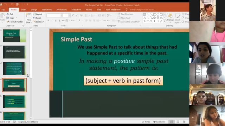Select the Text Box shape
Screen dimensions: 225x126
(x=144, y=14)
